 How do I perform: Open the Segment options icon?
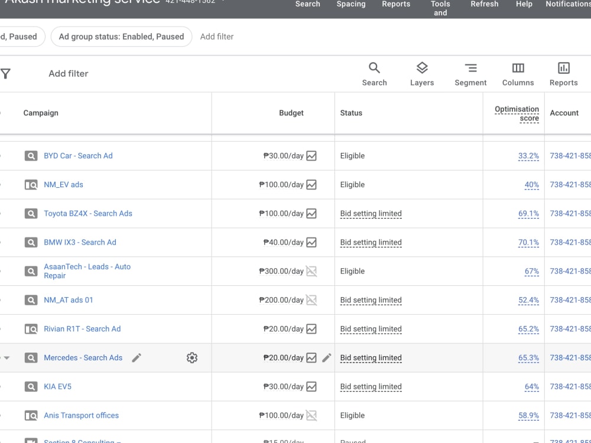click(470, 74)
